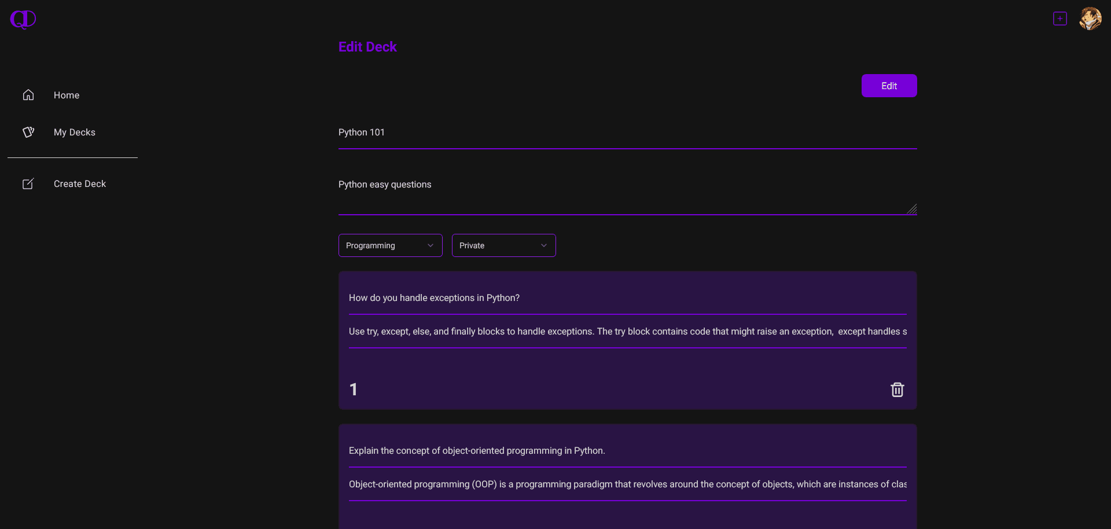Open the Private visibility dropdown
This screenshot has height=529, width=1111.
point(504,245)
